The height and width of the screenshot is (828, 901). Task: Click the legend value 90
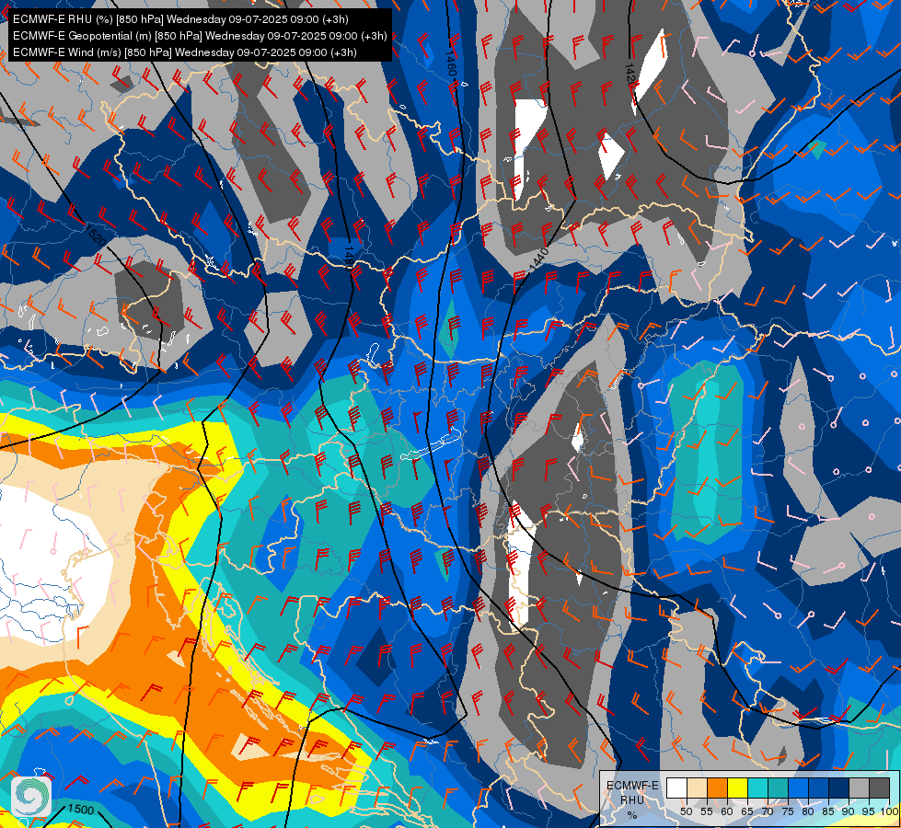[x=849, y=812]
